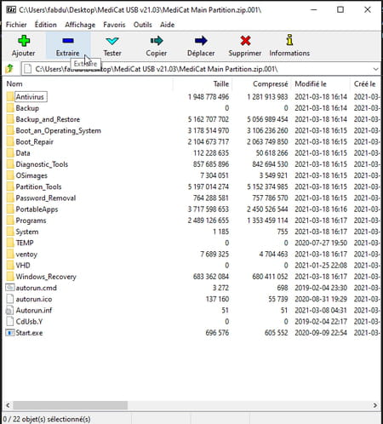Select the Boot_Repair folder icon
Image resolution: width=383 pixels, height=424 pixels.
pos(10,141)
